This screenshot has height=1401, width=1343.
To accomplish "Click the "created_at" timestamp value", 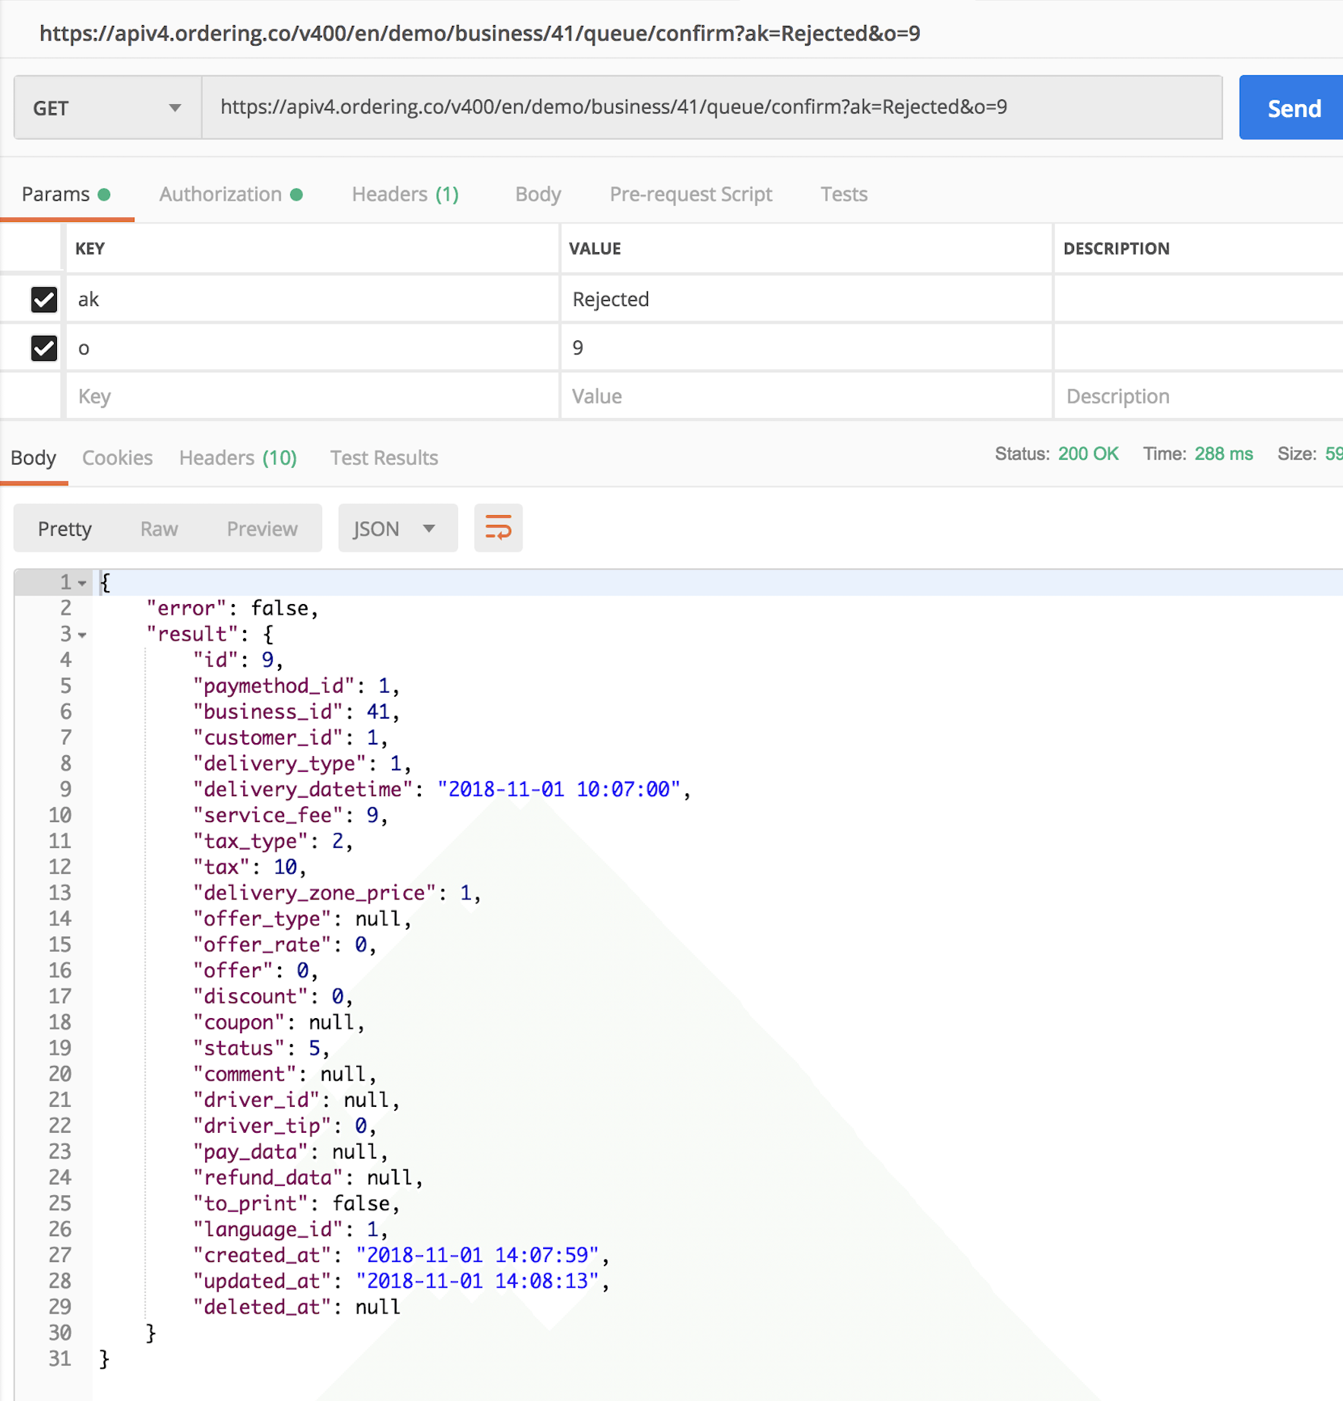I will click(x=478, y=1255).
